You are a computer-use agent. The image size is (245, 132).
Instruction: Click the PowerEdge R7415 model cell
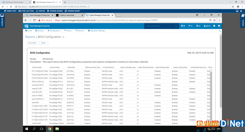pos(56,82)
